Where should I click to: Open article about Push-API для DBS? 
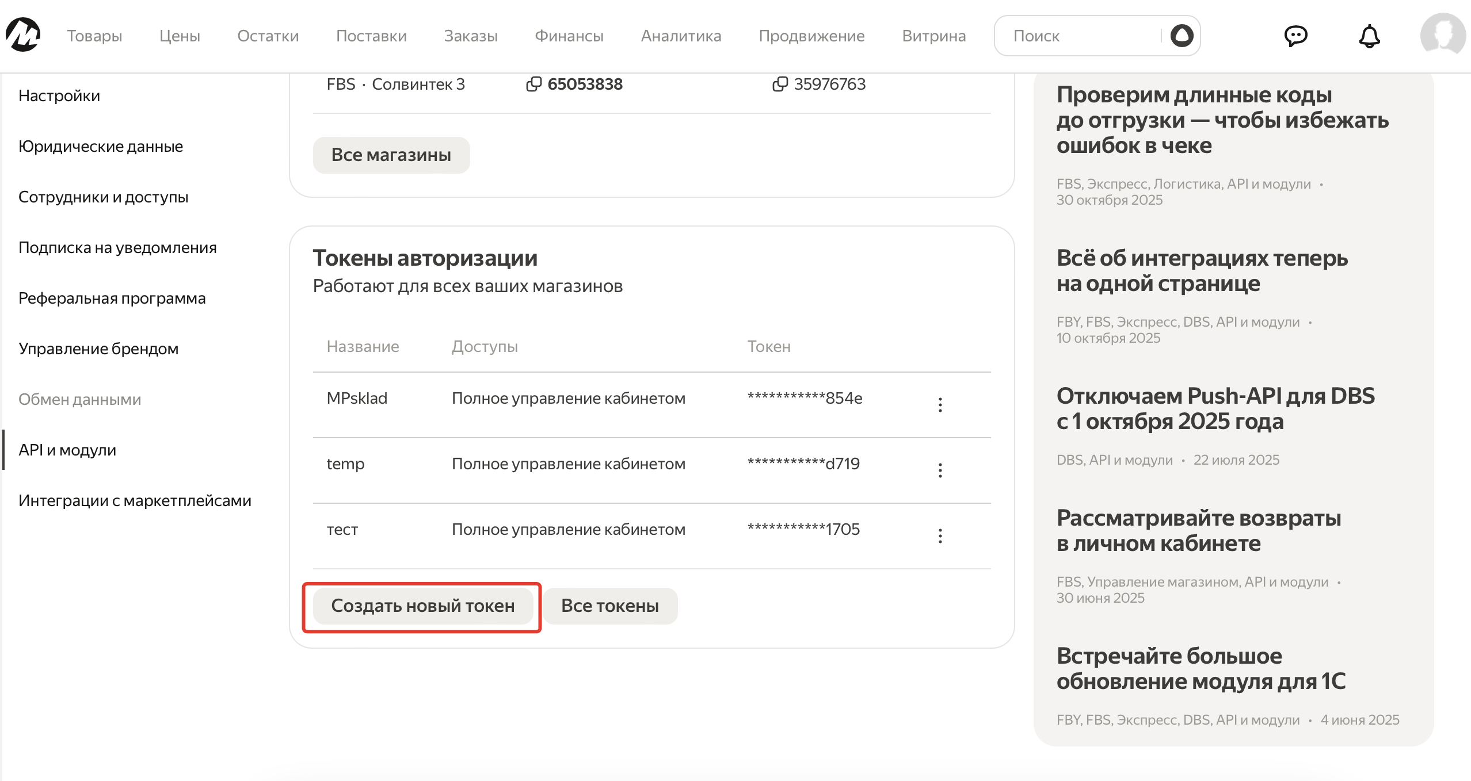point(1215,408)
